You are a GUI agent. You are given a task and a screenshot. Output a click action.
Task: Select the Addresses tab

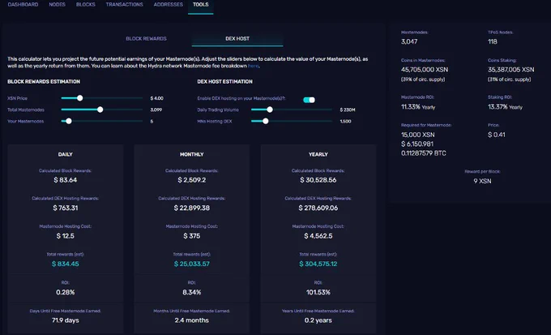[x=168, y=5]
